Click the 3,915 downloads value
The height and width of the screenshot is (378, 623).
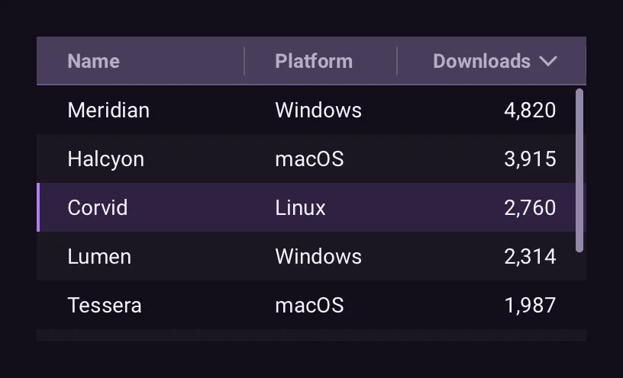[x=530, y=159]
